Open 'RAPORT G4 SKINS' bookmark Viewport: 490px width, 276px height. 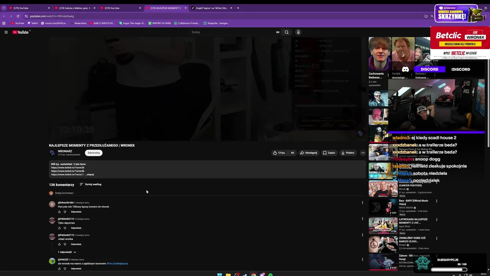(x=160, y=23)
